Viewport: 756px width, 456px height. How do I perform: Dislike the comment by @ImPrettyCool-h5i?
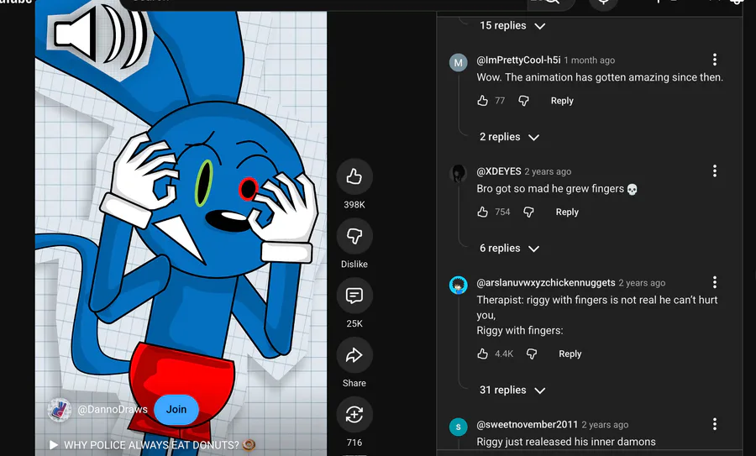coord(523,101)
